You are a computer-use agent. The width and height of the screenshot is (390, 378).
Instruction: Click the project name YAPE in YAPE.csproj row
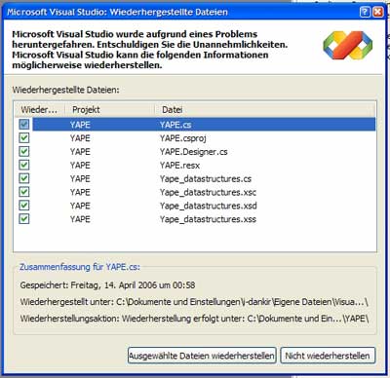[x=80, y=138]
